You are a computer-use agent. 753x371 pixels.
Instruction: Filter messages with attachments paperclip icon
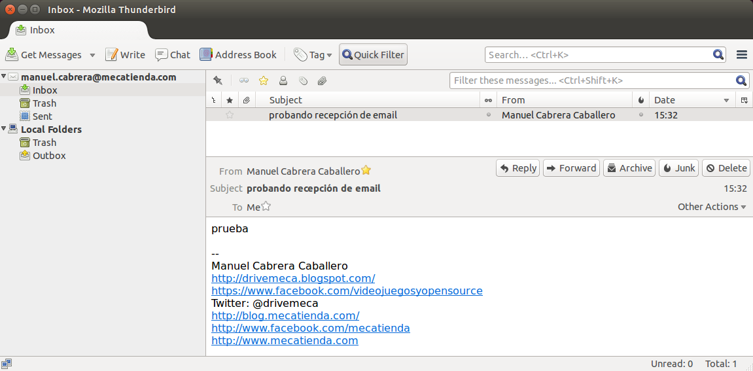click(322, 80)
